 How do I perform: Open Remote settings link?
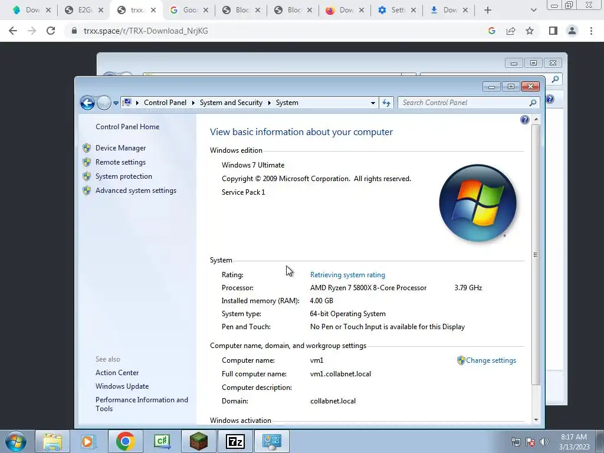coord(120,162)
